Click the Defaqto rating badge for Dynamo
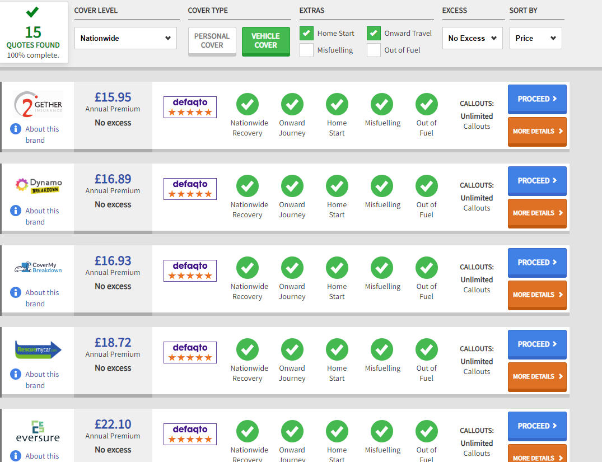 point(190,189)
